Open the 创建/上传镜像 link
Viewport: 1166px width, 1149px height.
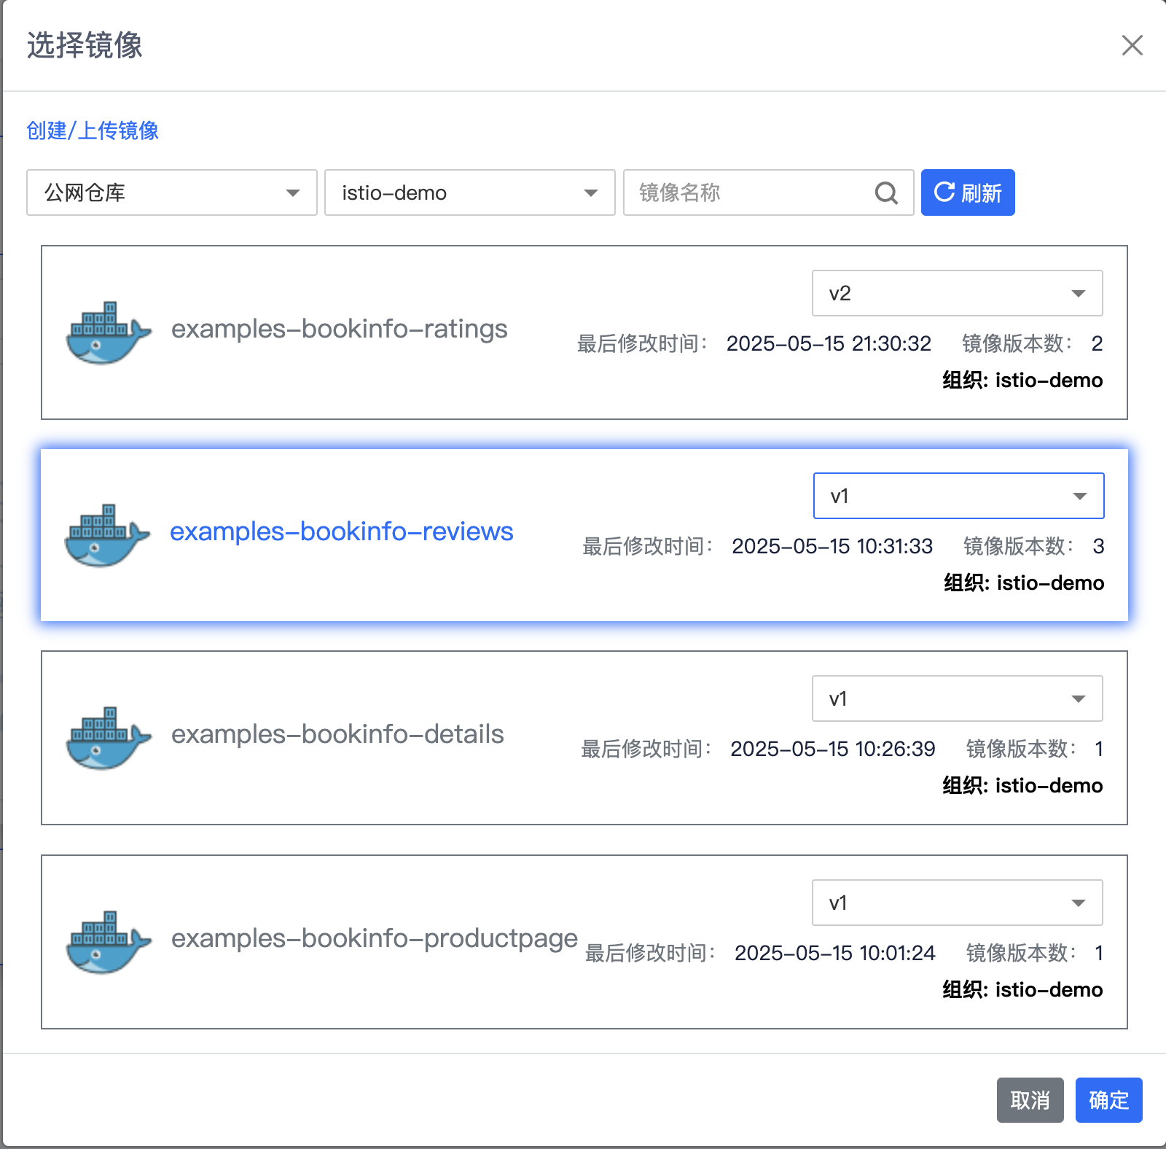93,131
